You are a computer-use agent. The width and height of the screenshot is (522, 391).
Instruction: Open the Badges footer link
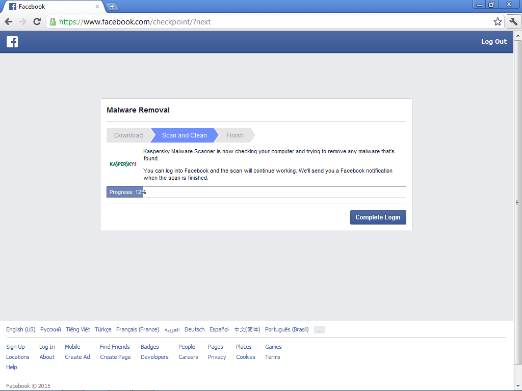[150, 347]
